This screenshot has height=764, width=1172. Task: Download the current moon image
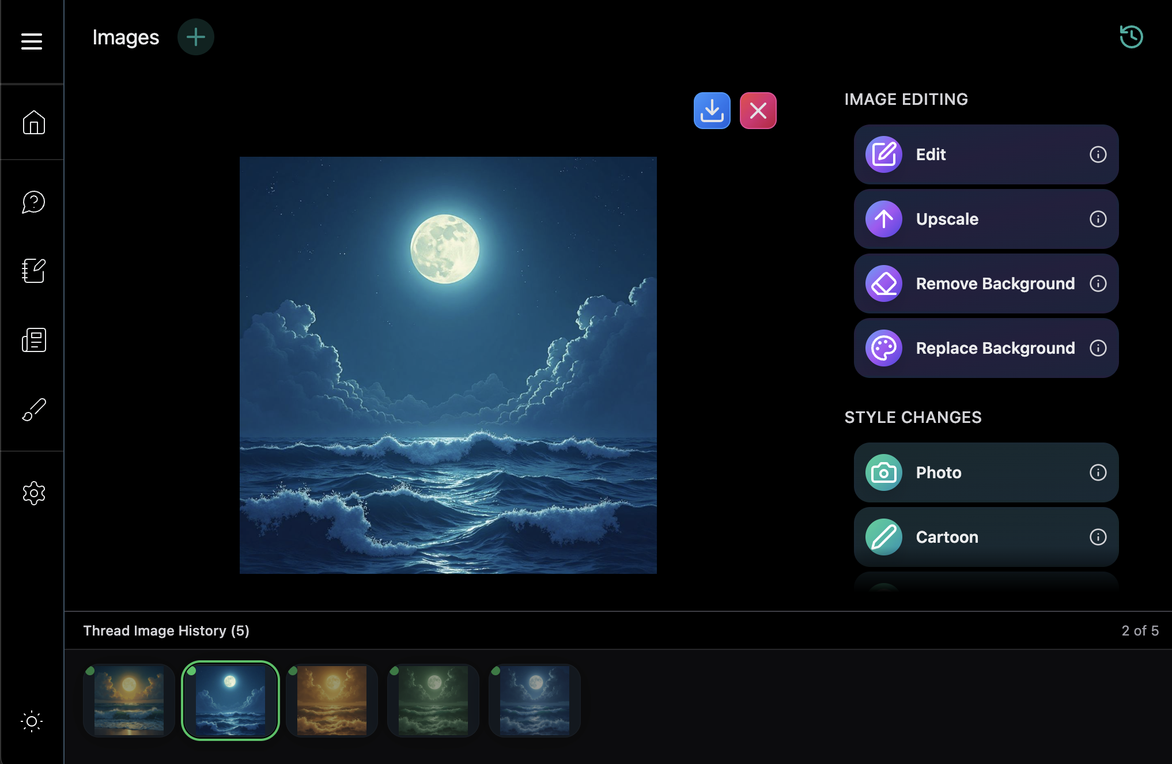click(x=712, y=110)
